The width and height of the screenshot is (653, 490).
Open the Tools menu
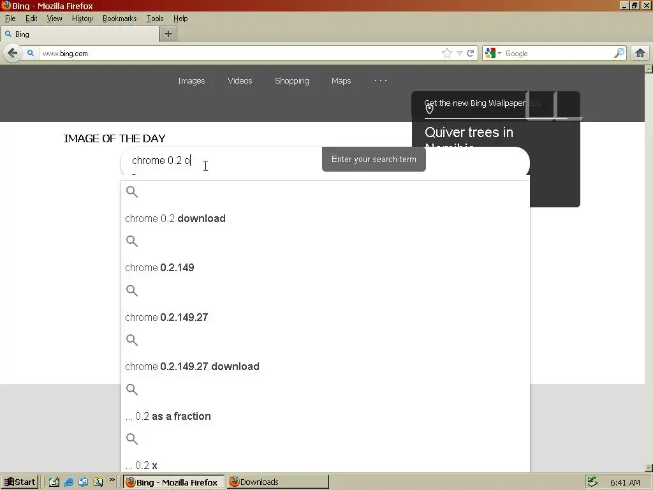click(155, 19)
